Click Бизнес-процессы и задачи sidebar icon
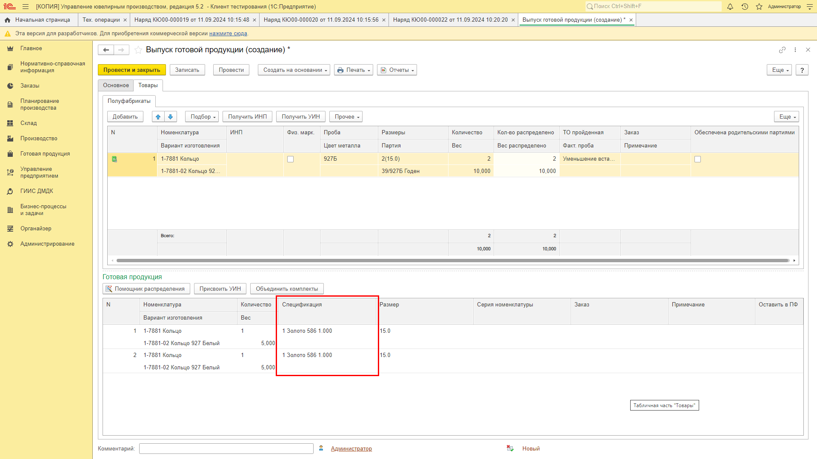The height and width of the screenshot is (459, 817). click(10, 210)
